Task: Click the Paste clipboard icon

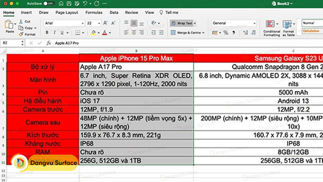Action: pos(9,25)
